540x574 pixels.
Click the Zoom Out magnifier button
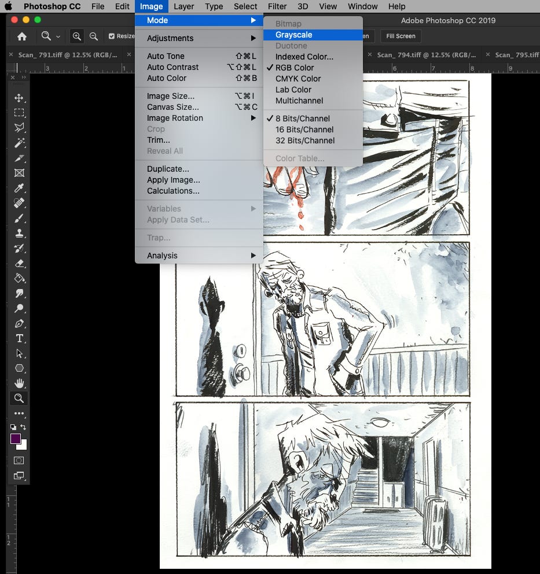tap(94, 36)
